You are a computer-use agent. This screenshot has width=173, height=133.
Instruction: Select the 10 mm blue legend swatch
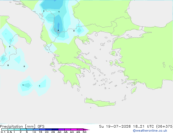click(x=36, y=129)
